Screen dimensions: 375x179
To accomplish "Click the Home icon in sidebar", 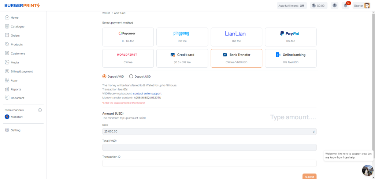I will tap(7, 18).
